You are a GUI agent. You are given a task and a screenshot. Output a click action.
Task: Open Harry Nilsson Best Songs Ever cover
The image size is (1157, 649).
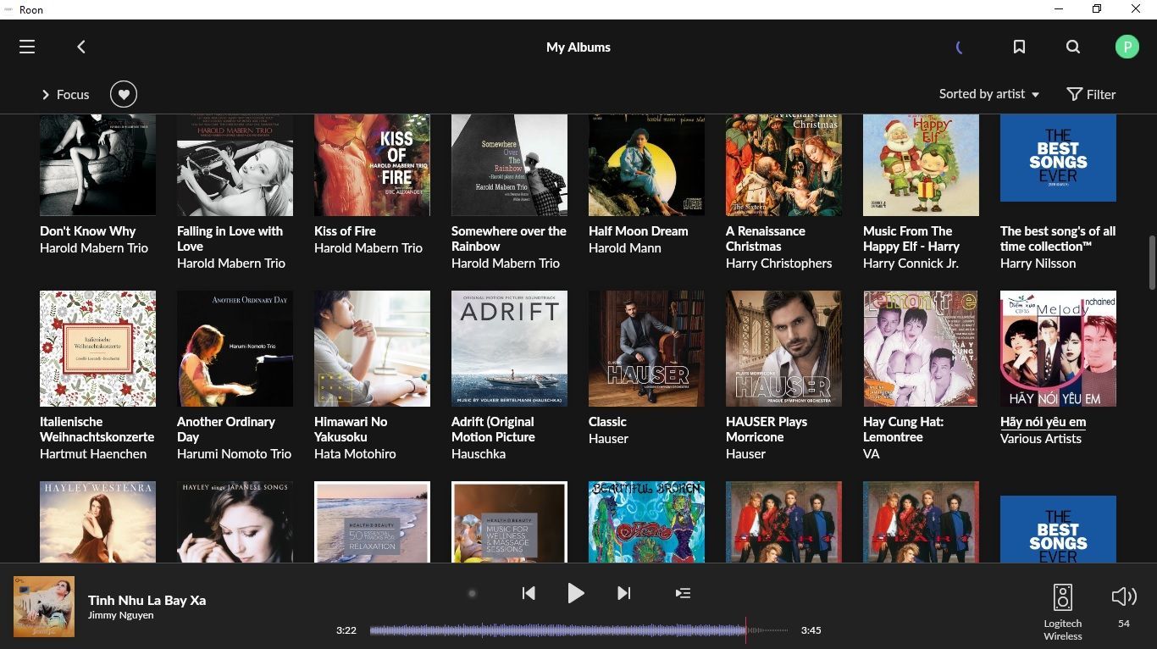coord(1058,158)
